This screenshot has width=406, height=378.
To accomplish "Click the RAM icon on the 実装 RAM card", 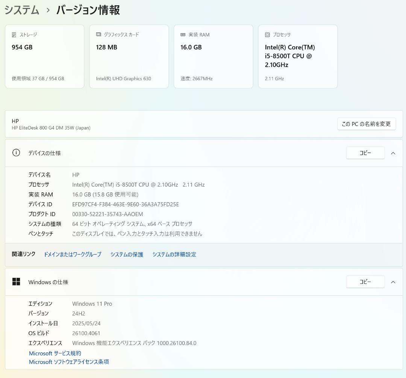I will click(183, 34).
